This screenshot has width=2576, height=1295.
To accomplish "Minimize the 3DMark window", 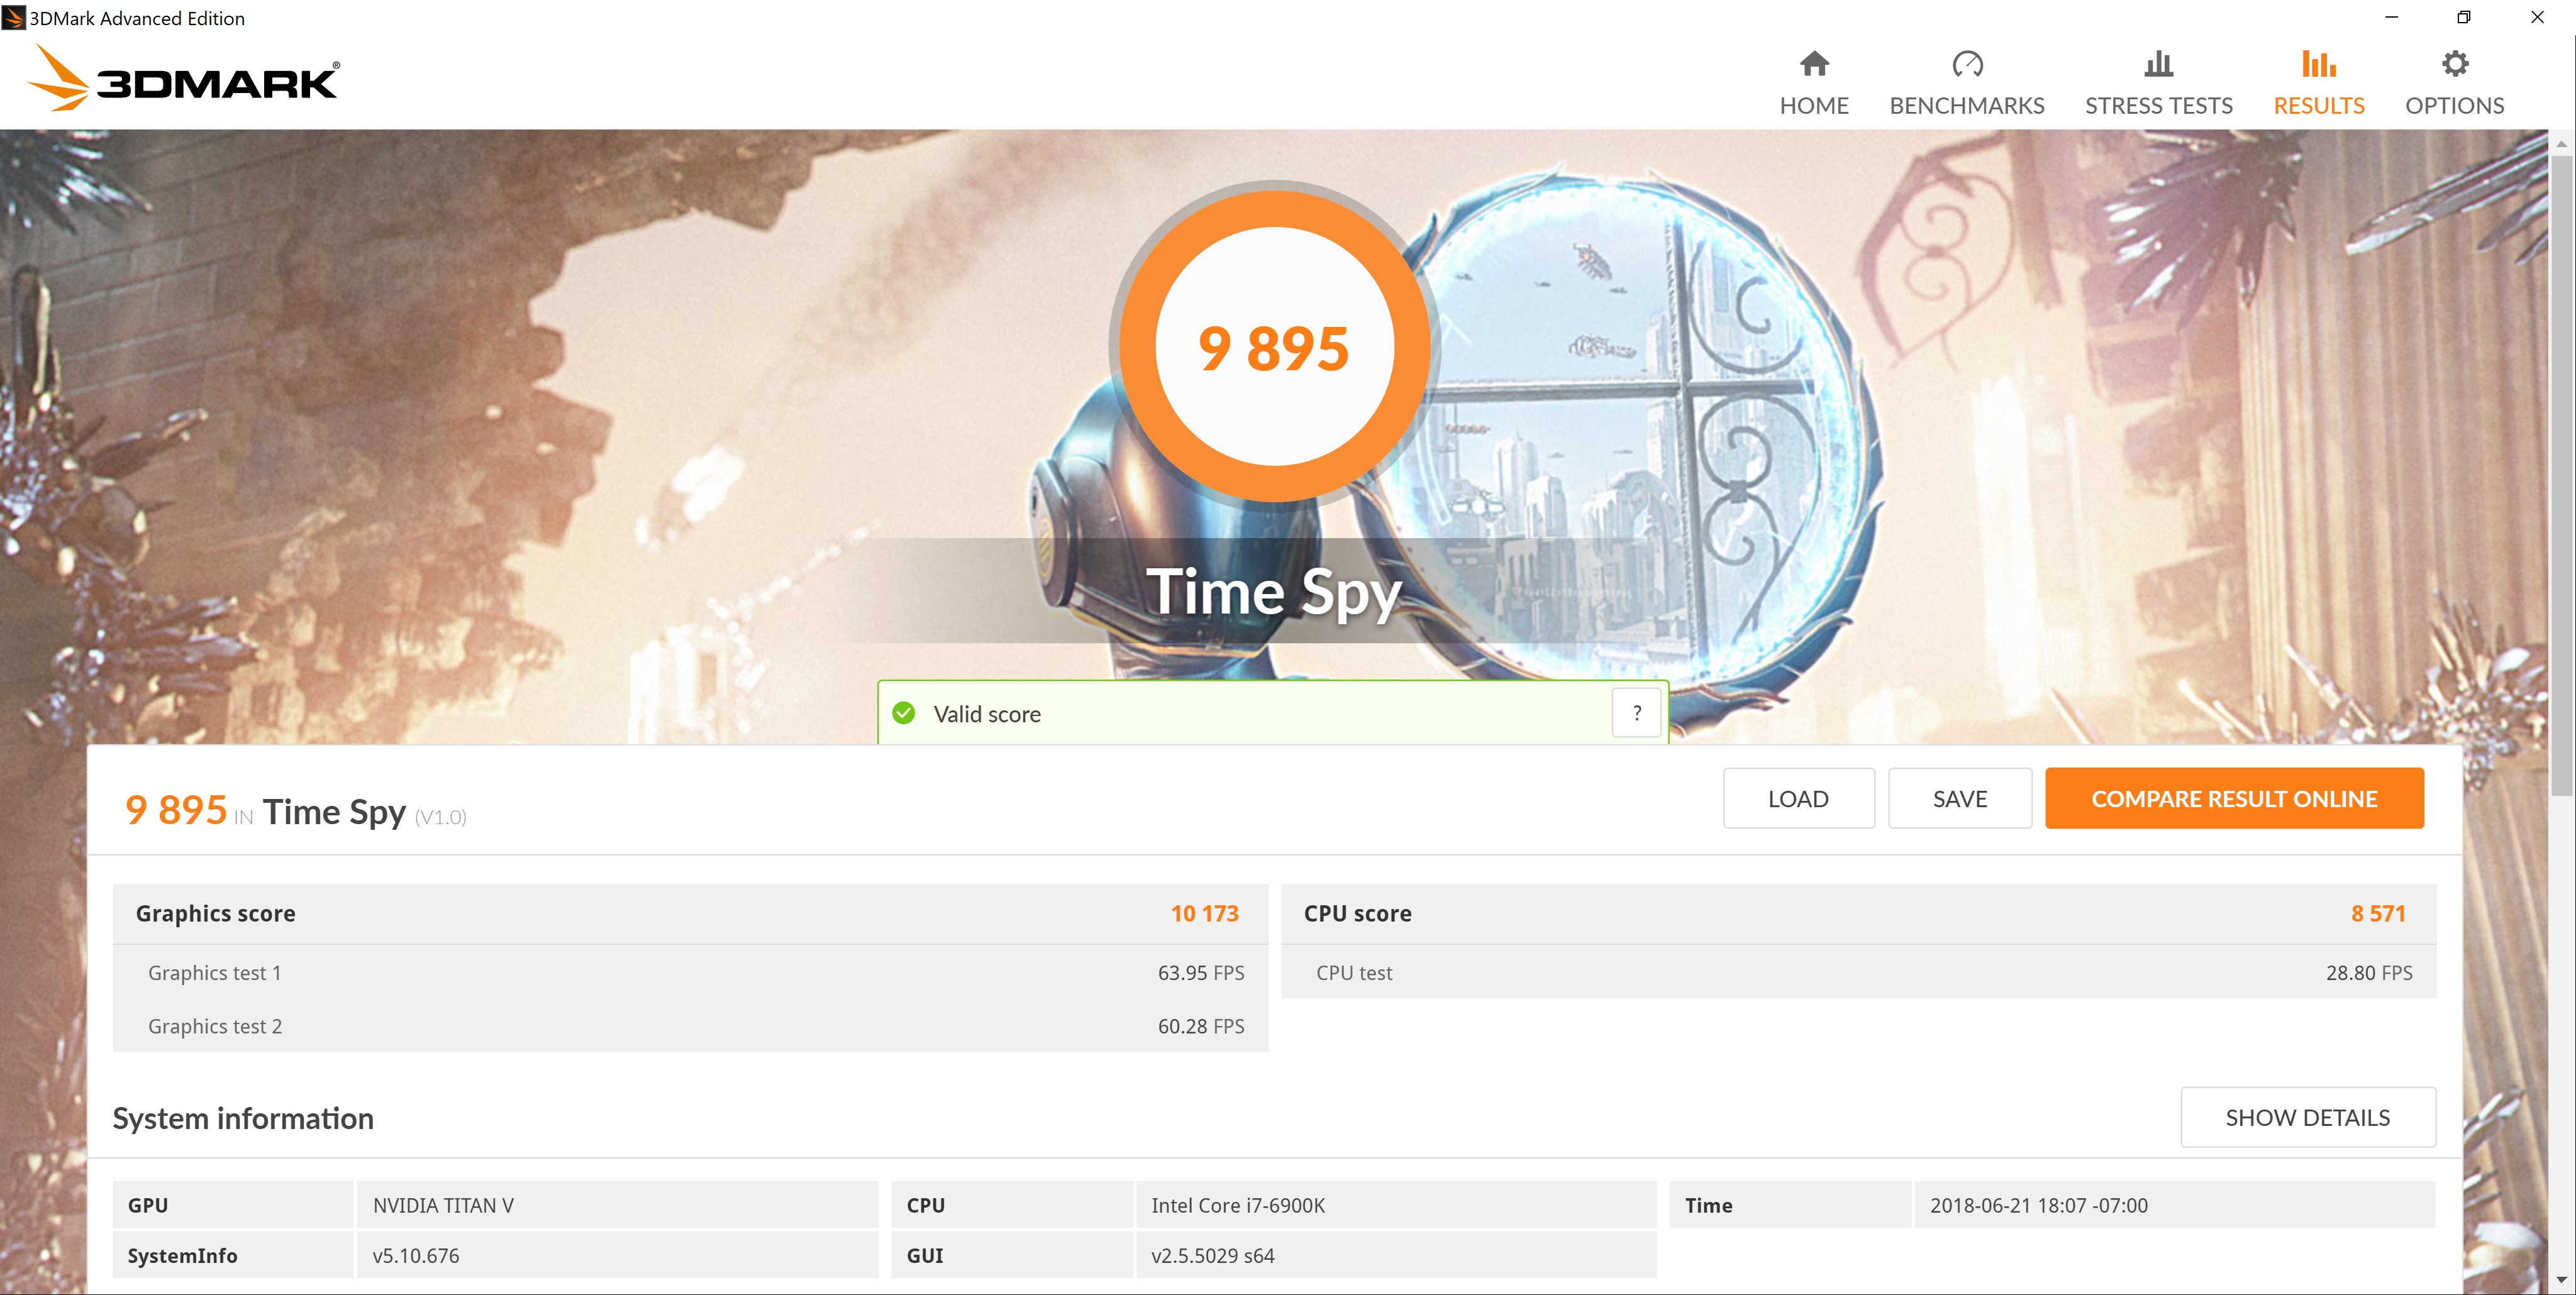I will [x=2391, y=17].
